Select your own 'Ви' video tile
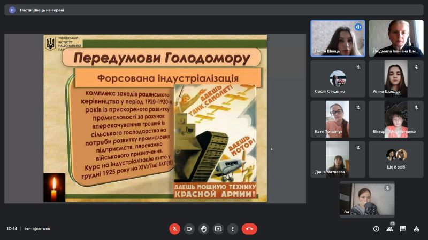428x240 pixels. [x=367, y=199]
